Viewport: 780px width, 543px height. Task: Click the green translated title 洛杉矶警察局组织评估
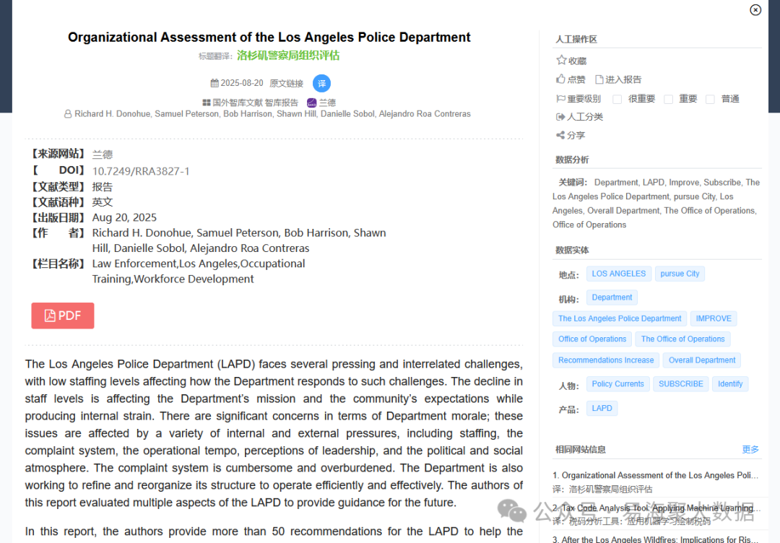(288, 56)
